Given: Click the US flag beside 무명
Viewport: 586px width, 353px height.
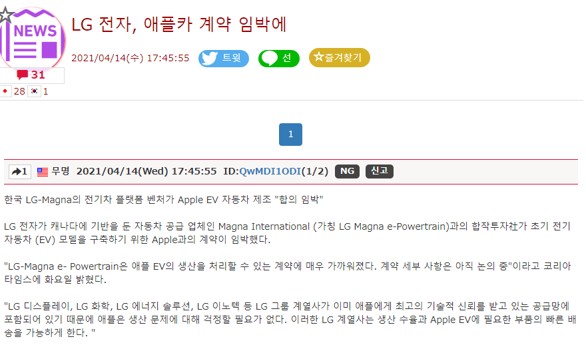Looking at the screenshot, I should [x=42, y=172].
